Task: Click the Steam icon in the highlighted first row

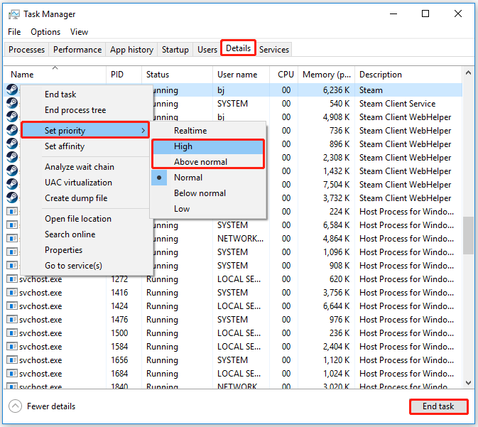Action: pyautogui.click(x=12, y=90)
